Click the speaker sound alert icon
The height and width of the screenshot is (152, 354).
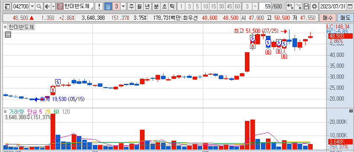[47, 7]
